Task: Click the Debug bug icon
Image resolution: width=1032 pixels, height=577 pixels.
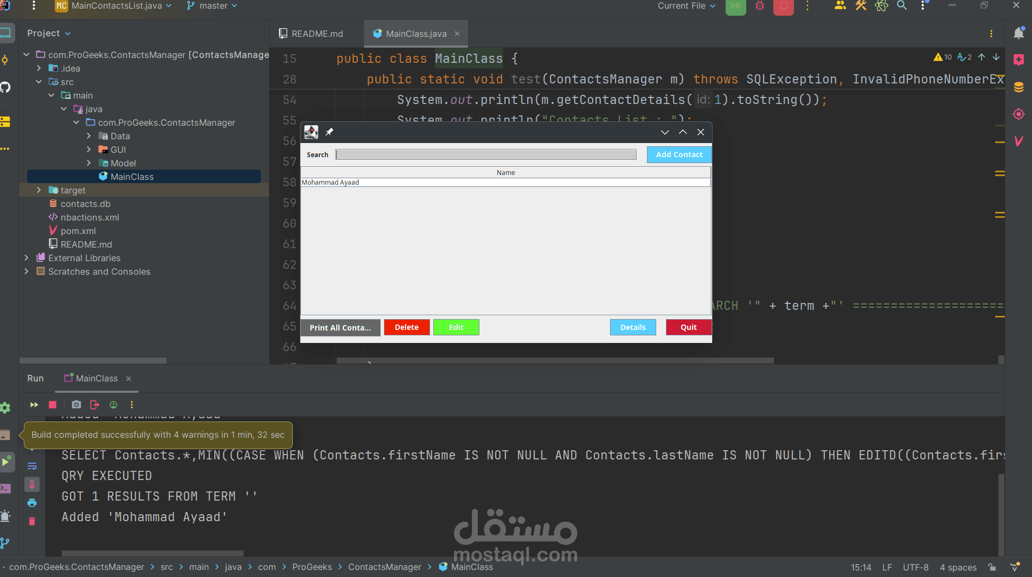Action: click(x=760, y=6)
